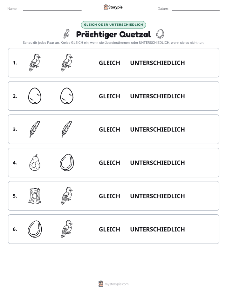The width and height of the screenshot is (227, 293).
Task: Click the second egg in row 2
Action: pos(67,96)
